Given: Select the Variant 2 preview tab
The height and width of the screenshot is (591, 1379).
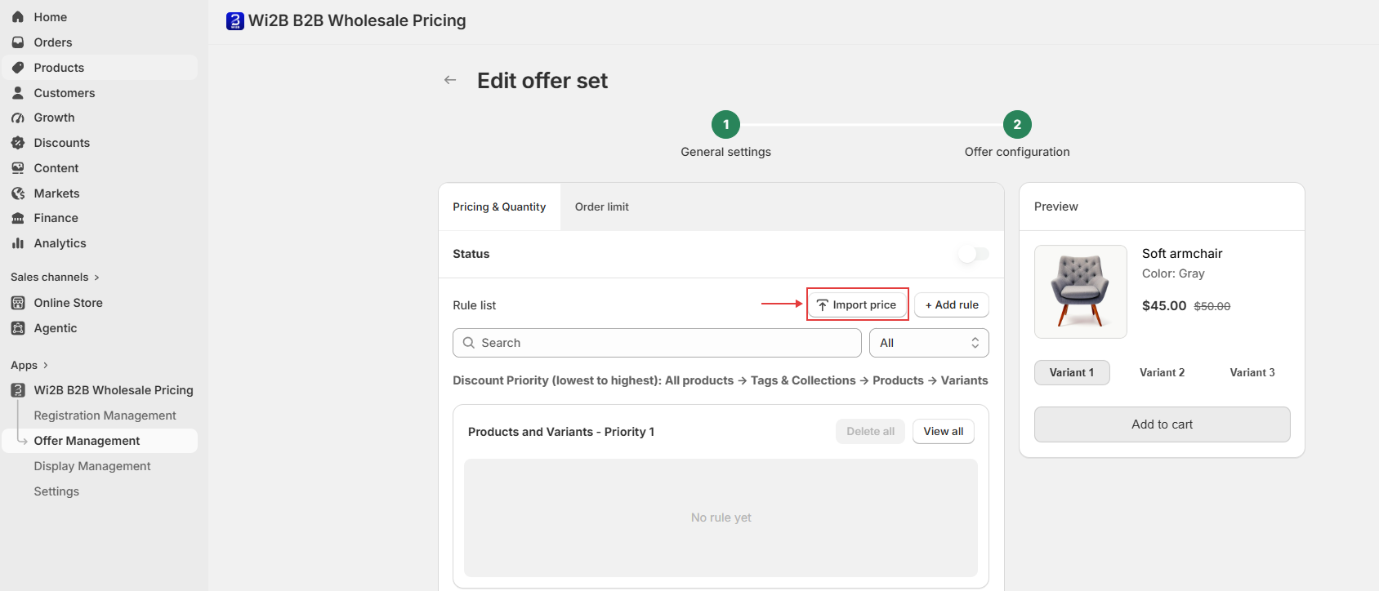Looking at the screenshot, I should click(1162, 372).
